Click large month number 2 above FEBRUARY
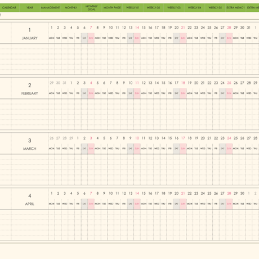Image resolution: width=259 pixels, height=259 pixels. [30, 86]
